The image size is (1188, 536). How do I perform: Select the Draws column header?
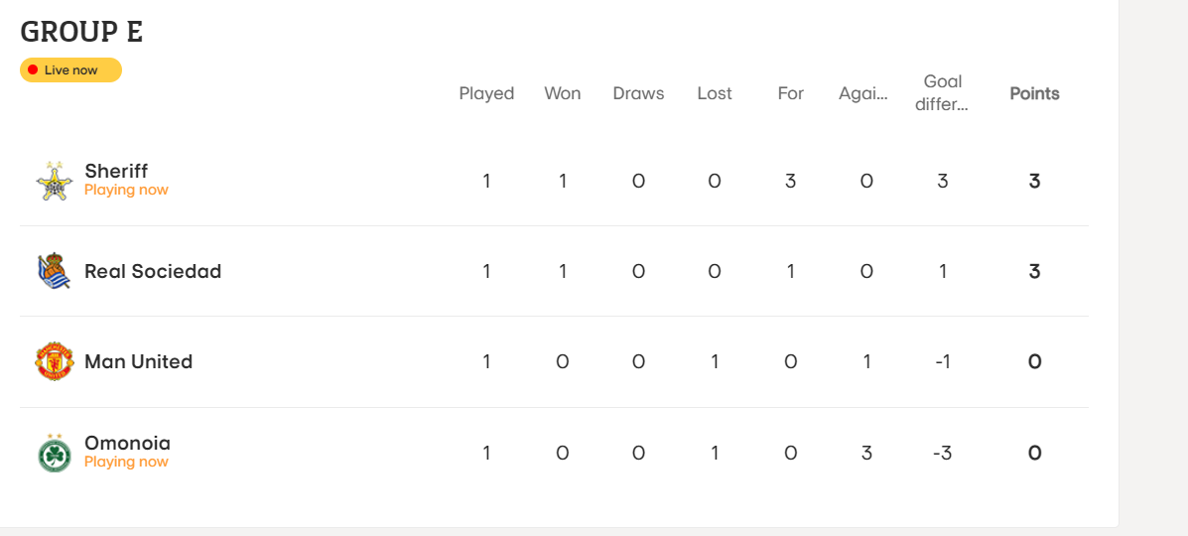point(638,94)
